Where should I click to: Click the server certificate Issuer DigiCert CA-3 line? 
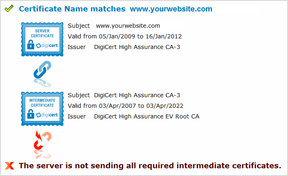click(x=124, y=47)
